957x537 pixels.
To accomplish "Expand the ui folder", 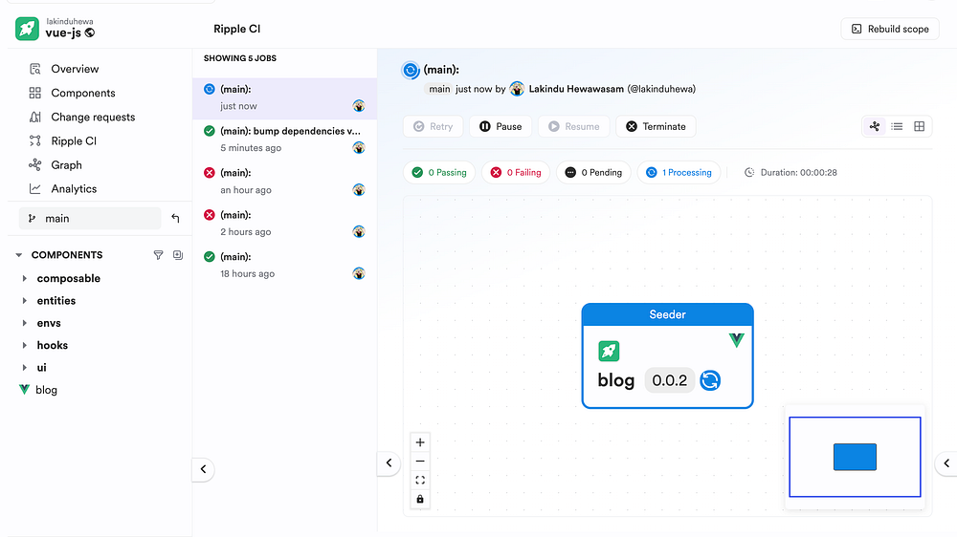I will [25, 368].
